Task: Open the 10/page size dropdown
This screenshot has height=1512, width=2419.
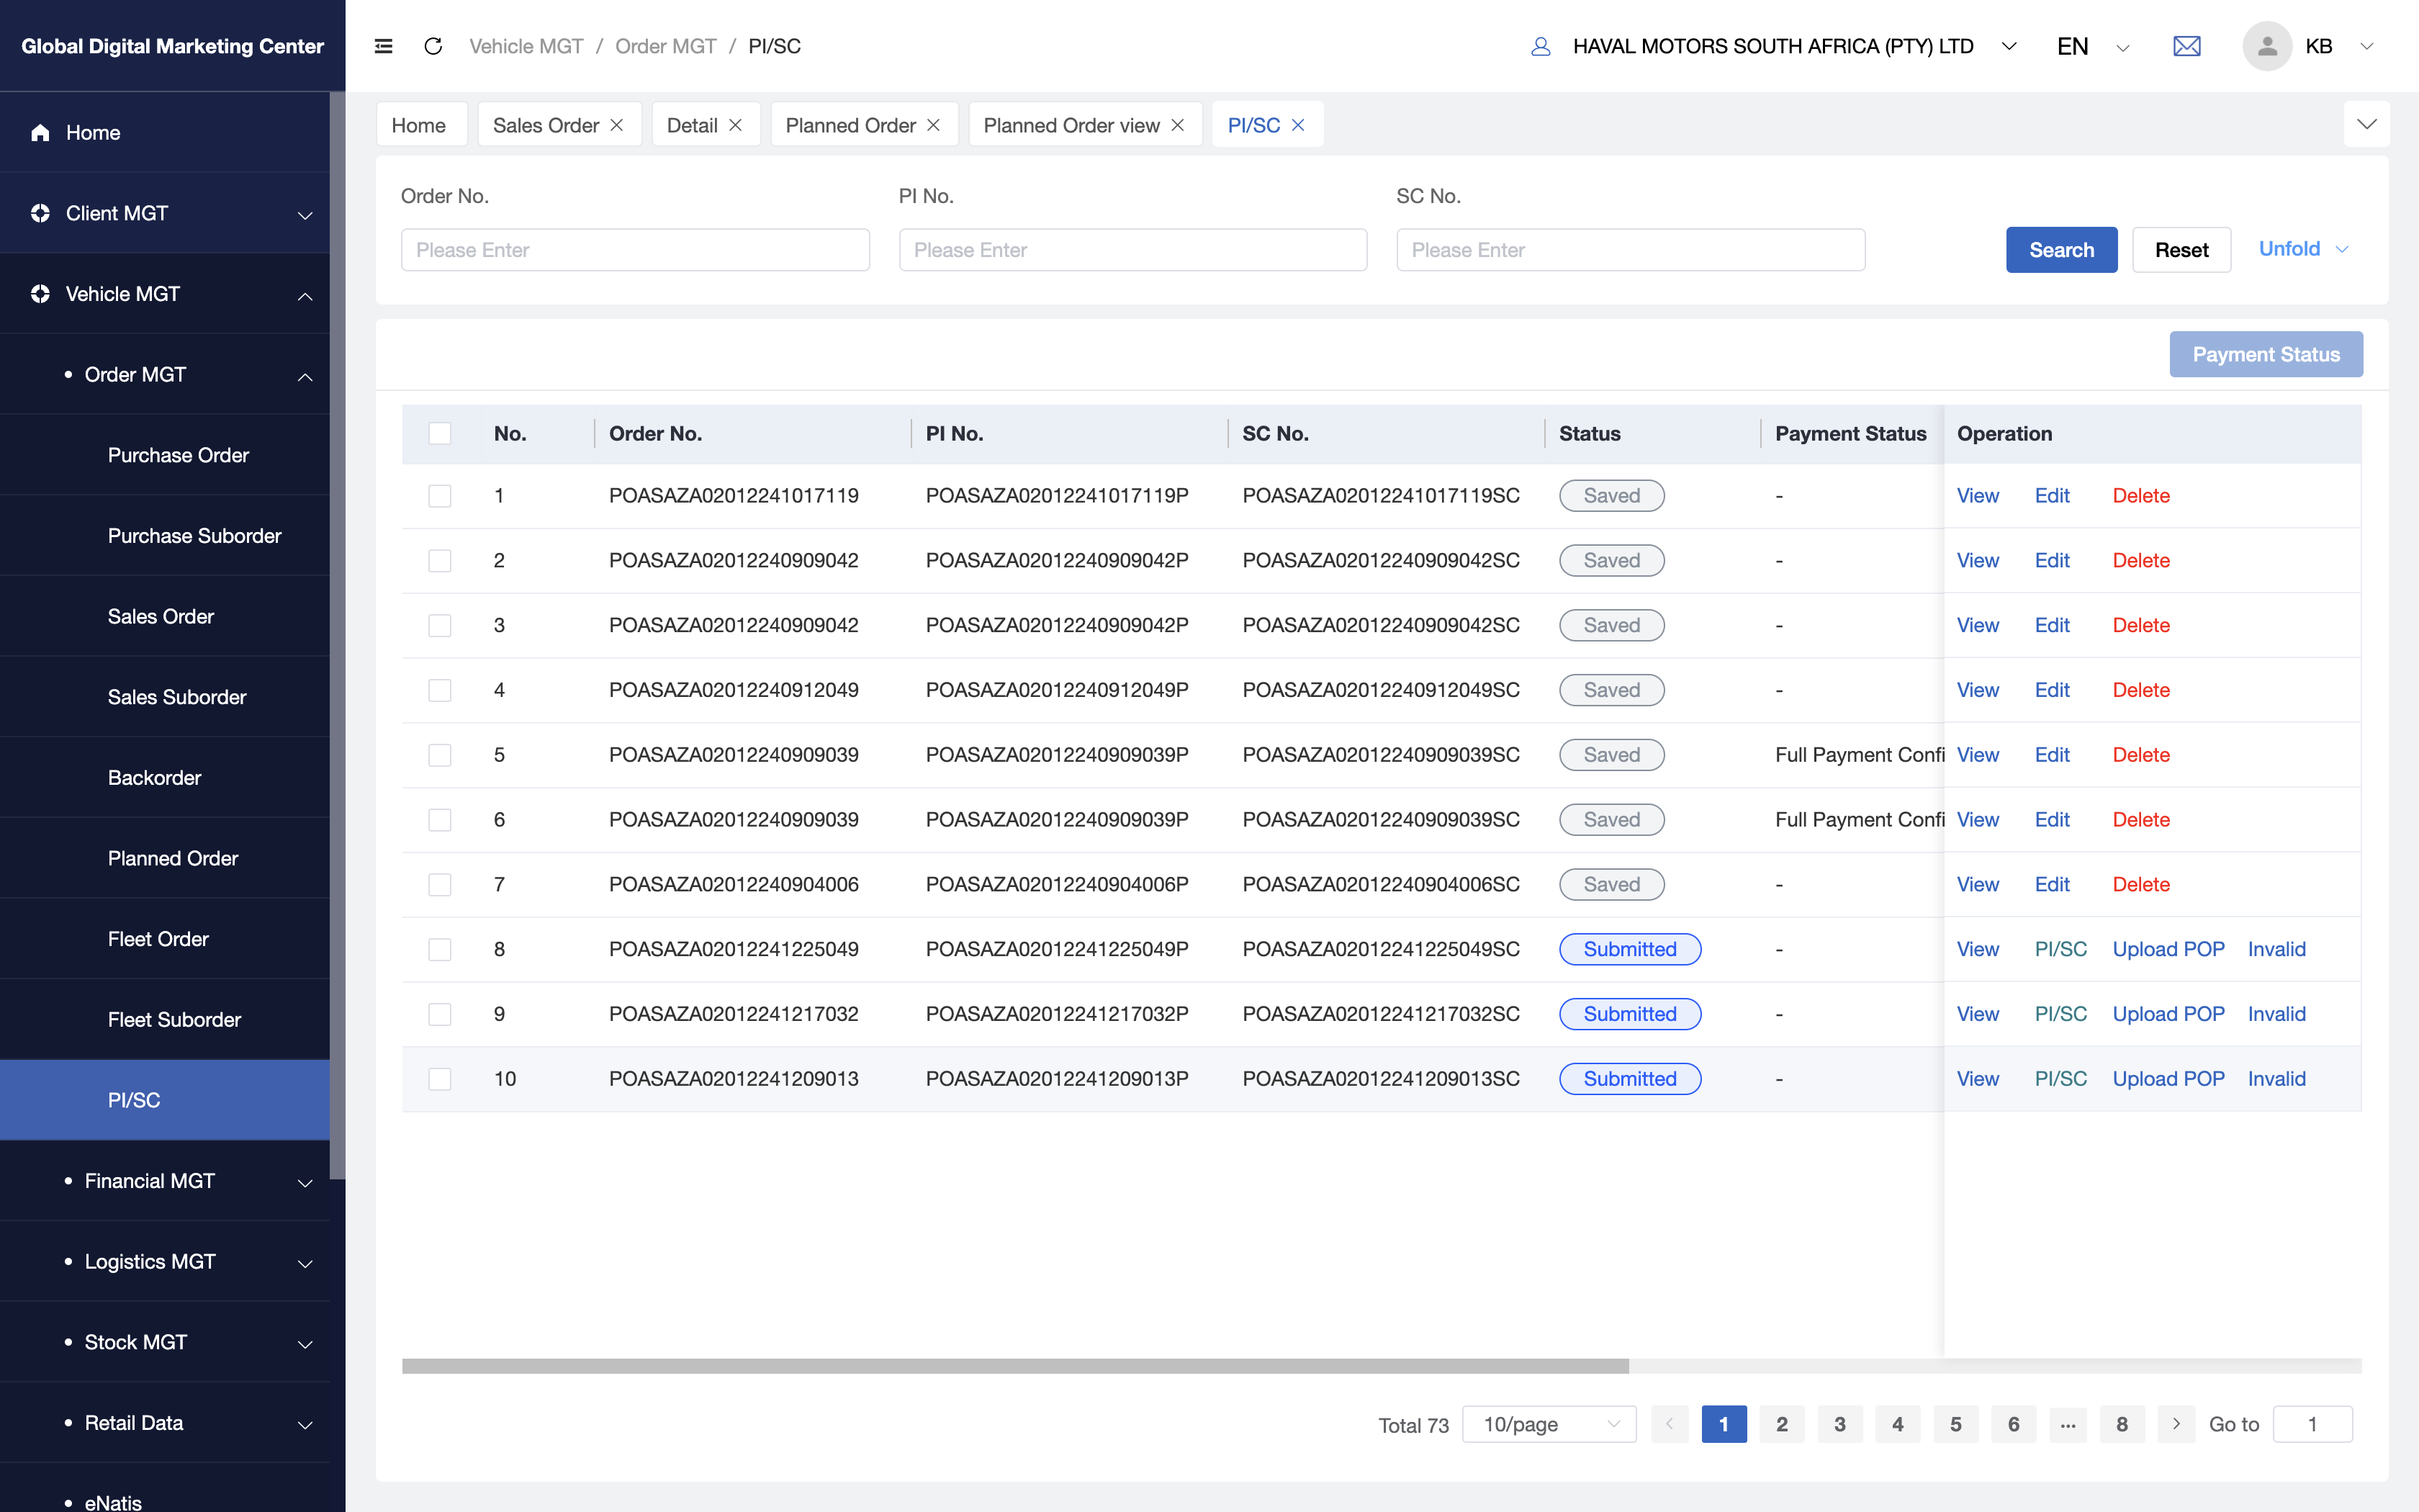Action: pos(1549,1424)
